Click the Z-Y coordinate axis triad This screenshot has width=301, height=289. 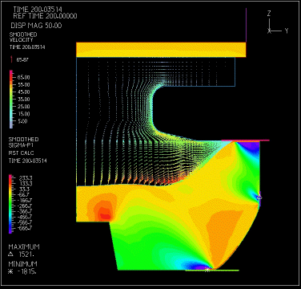[x=278, y=22]
